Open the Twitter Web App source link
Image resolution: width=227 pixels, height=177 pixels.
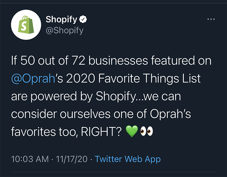point(128,159)
